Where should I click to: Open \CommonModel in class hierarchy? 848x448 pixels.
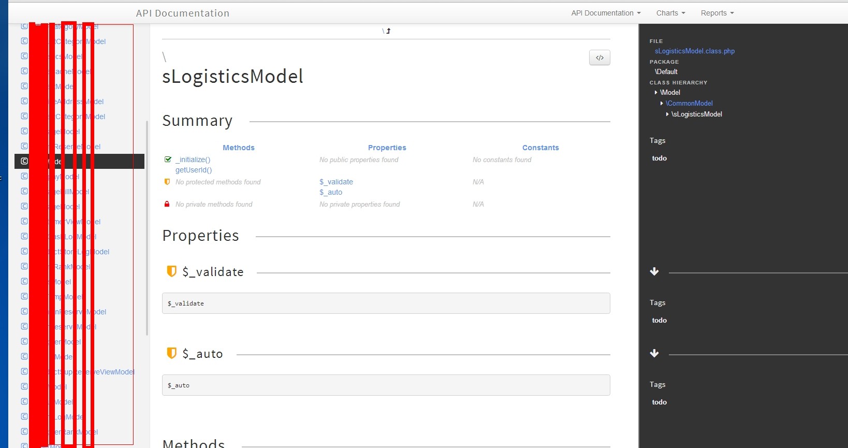[689, 103]
